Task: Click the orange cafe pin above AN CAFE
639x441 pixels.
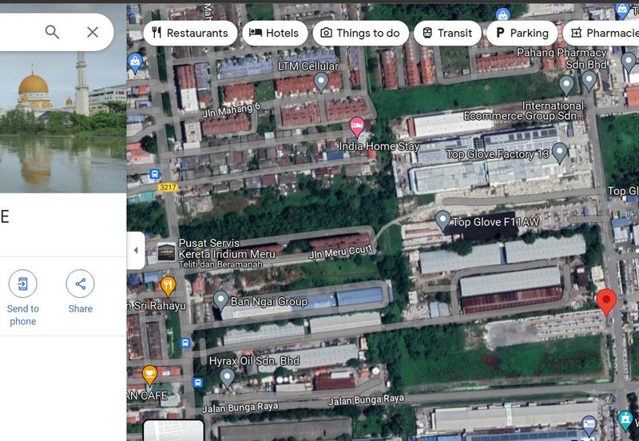Action: 149,375
